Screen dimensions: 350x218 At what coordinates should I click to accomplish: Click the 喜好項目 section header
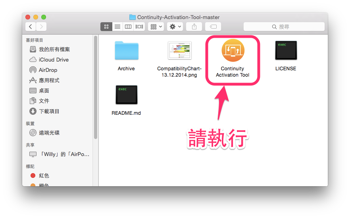click(35, 40)
